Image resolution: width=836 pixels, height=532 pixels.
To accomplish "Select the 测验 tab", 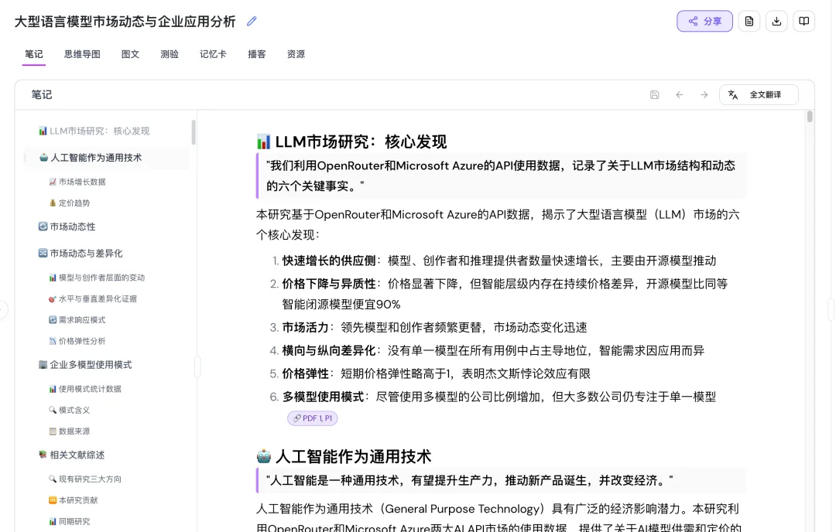I will (169, 54).
